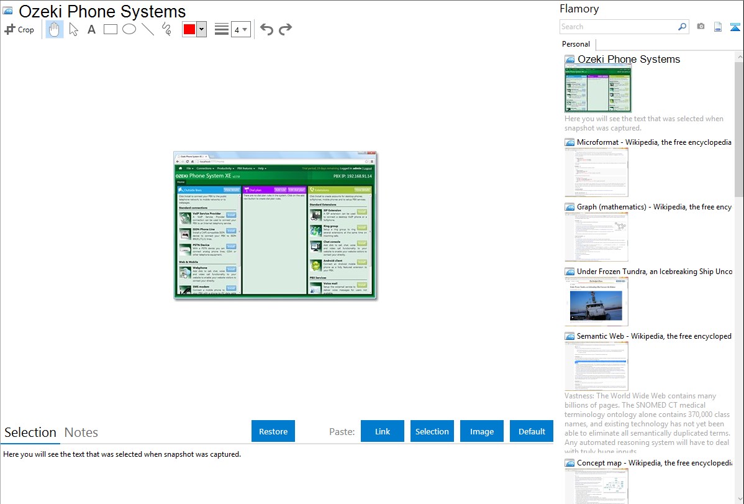Undo the last annotation
Image resolution: width=744 pixels, height=504 pixels.
click(266, 29)
